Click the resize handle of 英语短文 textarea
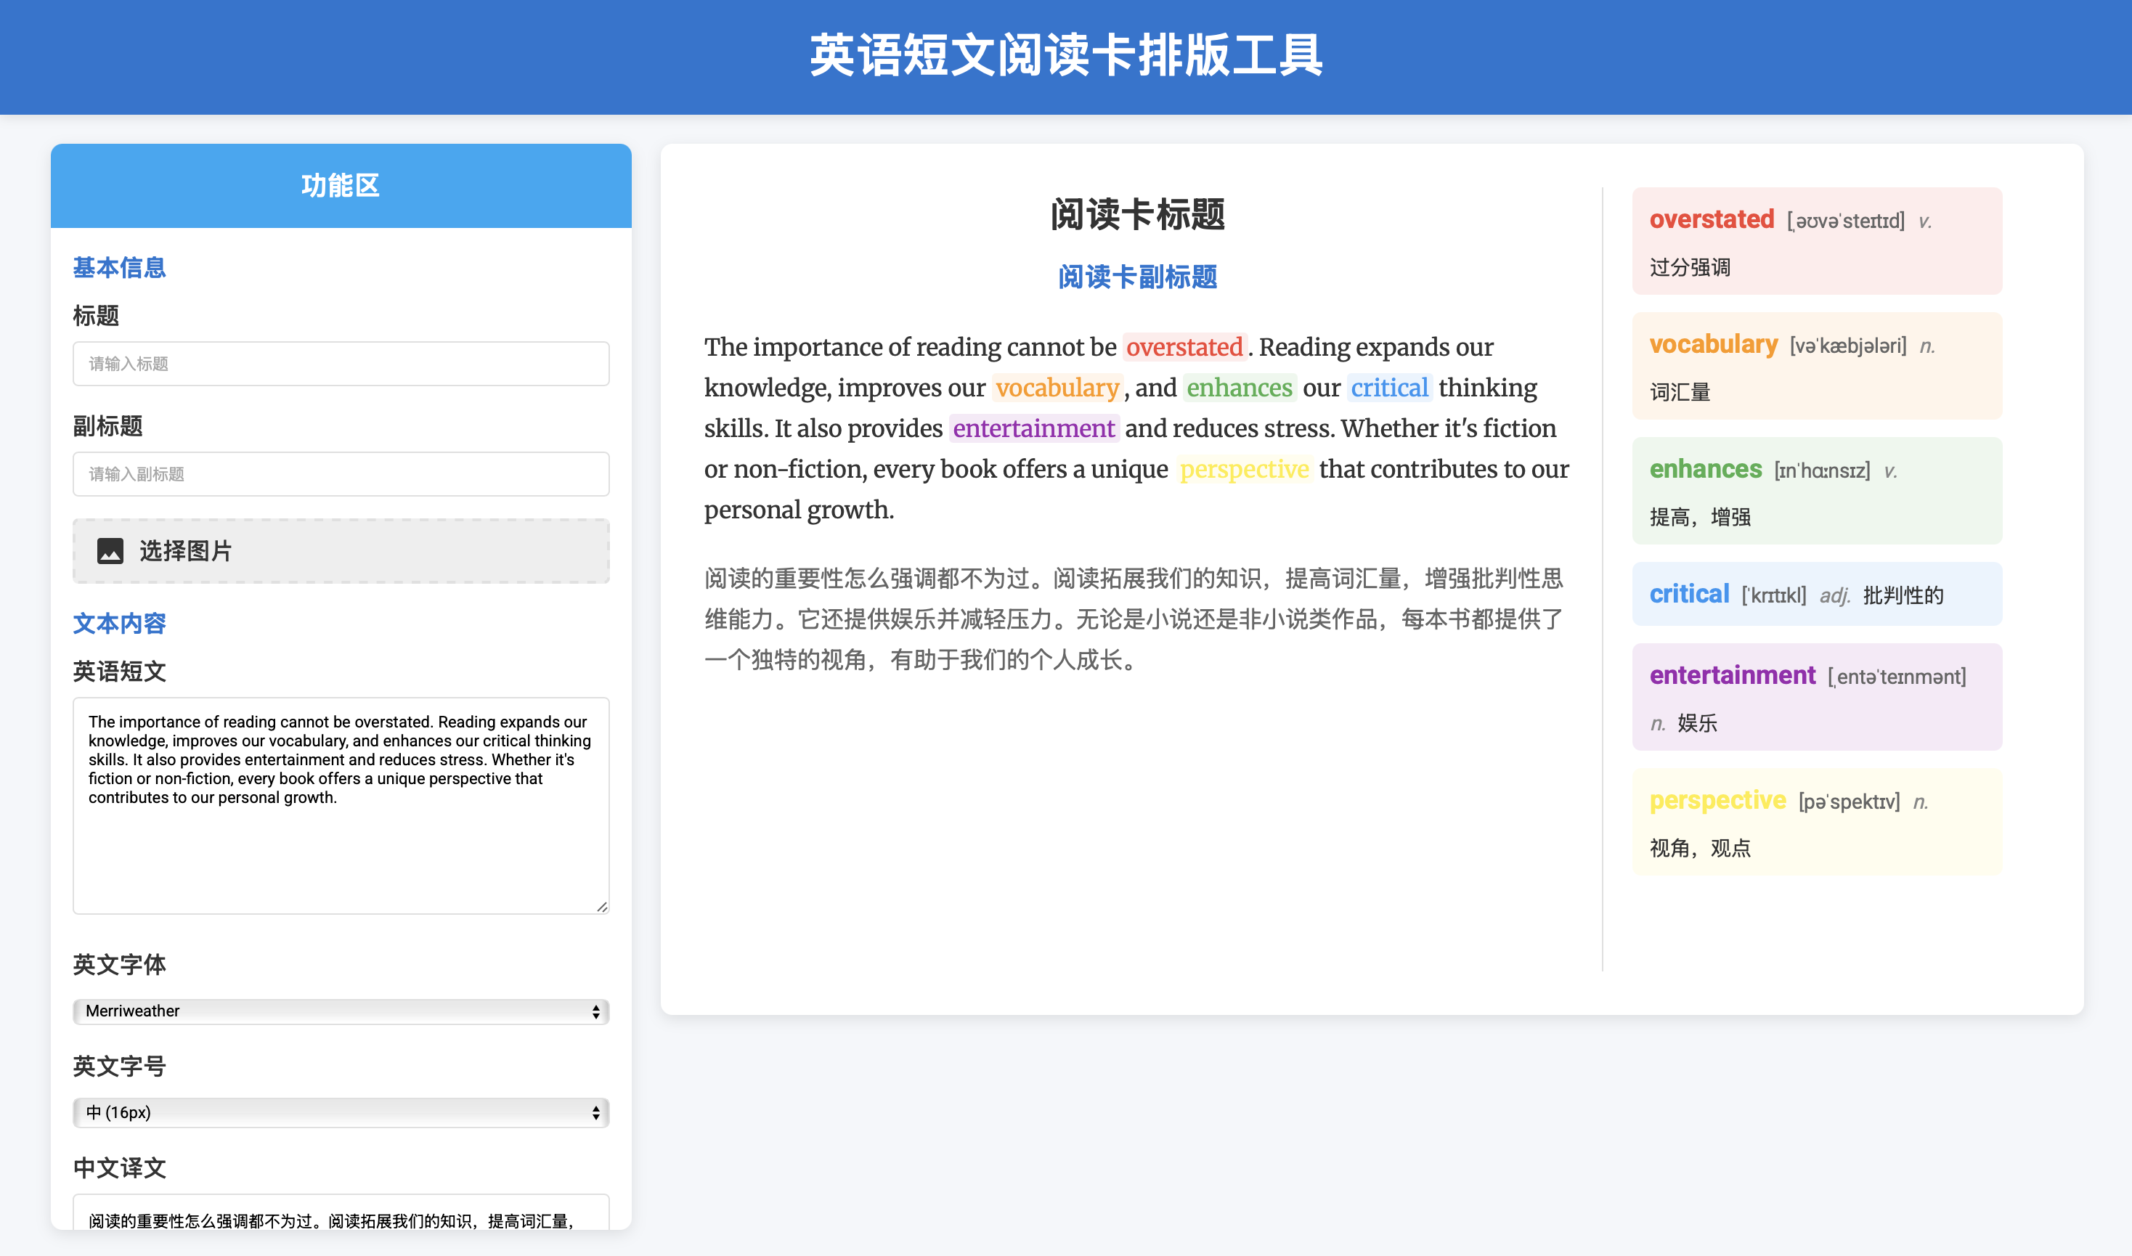 pos(602,907)
